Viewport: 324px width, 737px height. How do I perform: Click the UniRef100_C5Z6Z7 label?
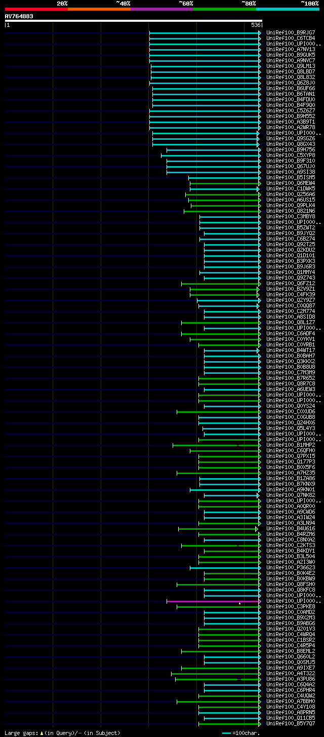point(291,110)
